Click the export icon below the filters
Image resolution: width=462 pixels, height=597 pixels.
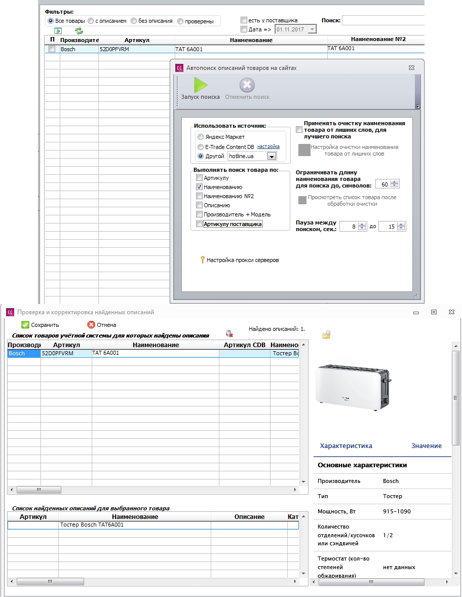pyautogui.click(x=58, y=31)
